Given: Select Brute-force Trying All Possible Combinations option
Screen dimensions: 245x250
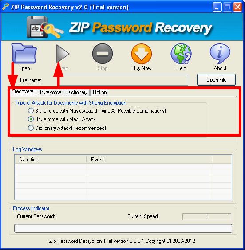Looking at the screenshot, I should point(31,111).
